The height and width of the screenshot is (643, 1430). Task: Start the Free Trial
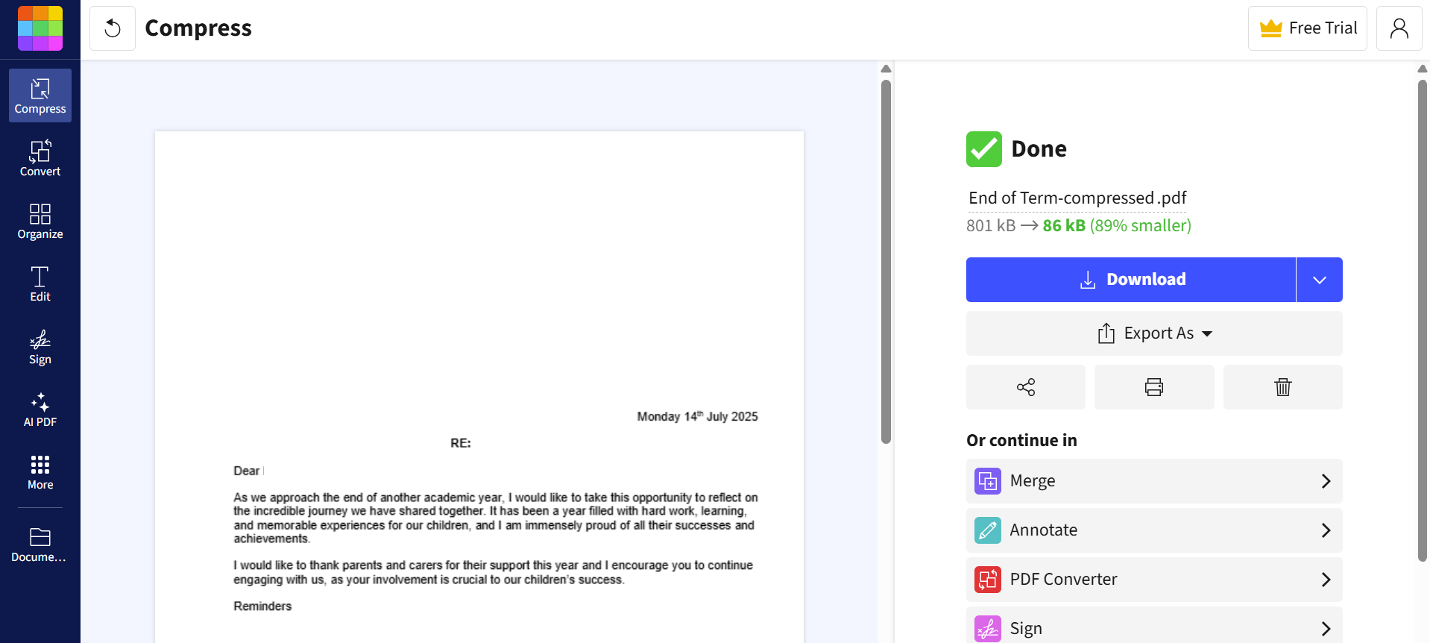click(x=1308, y=28)
